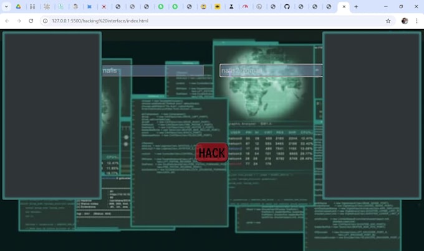Open the tab with black person silhouette favicon
The width and height of the screenshot is (424, 251).
coord(231,6)
